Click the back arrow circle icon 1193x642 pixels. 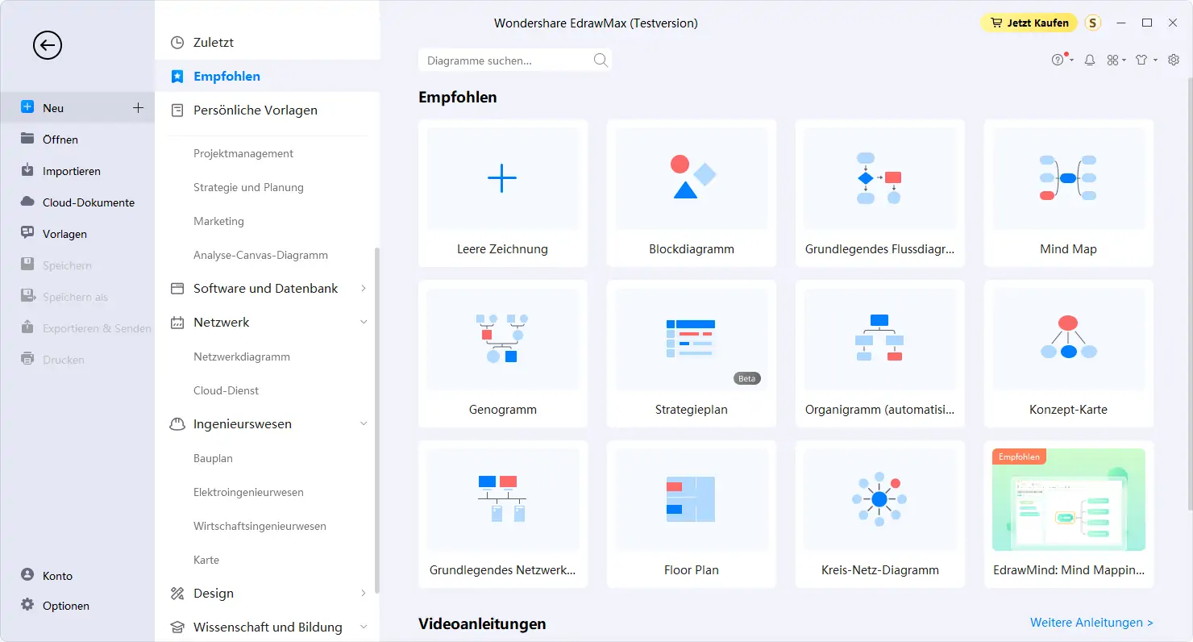(x=48, y=45)
